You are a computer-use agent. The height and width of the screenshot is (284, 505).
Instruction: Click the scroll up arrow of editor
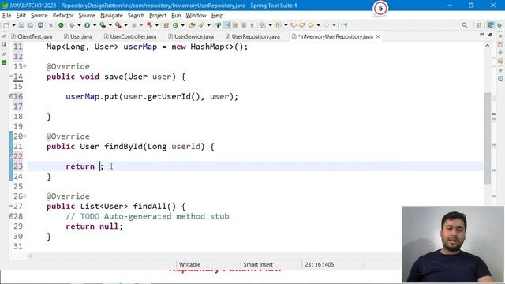pos(488,46)
